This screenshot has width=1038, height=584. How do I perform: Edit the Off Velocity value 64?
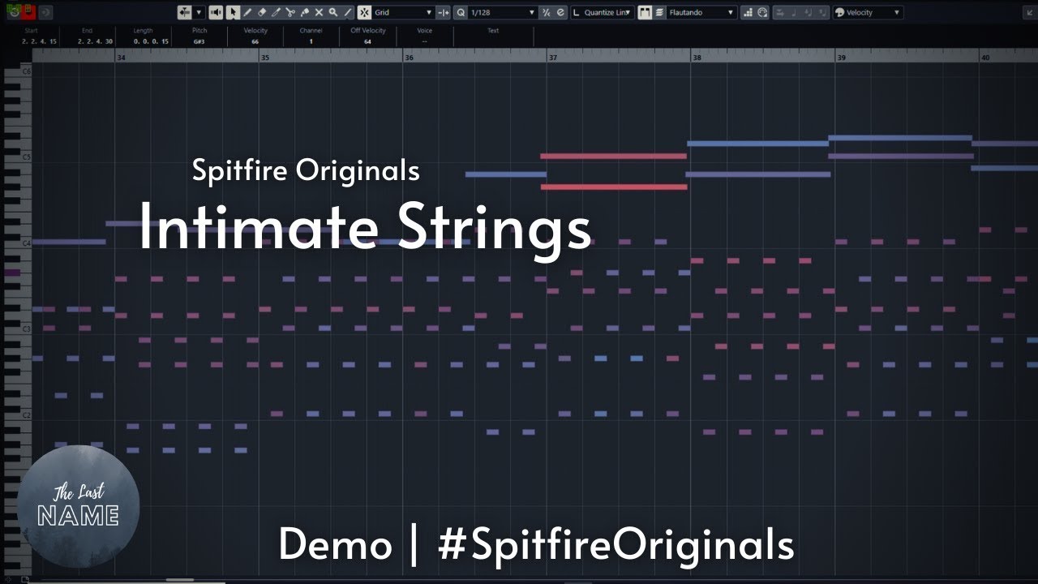pos(367,41)
